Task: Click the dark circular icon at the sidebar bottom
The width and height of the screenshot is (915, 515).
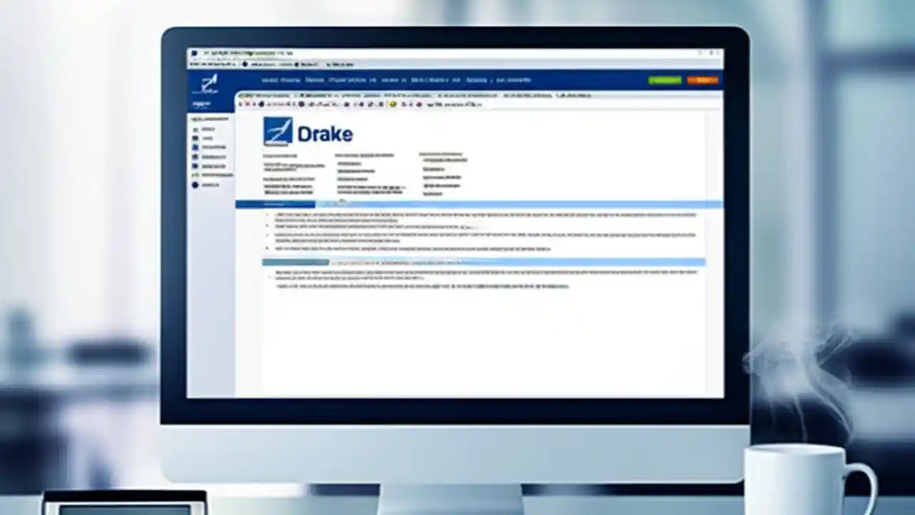Action: point(194,185)
